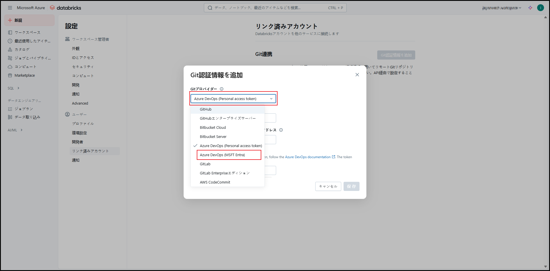Open コンピュート settings page
The height and width of the screenshot is (271, 550).
coord(83,76)
